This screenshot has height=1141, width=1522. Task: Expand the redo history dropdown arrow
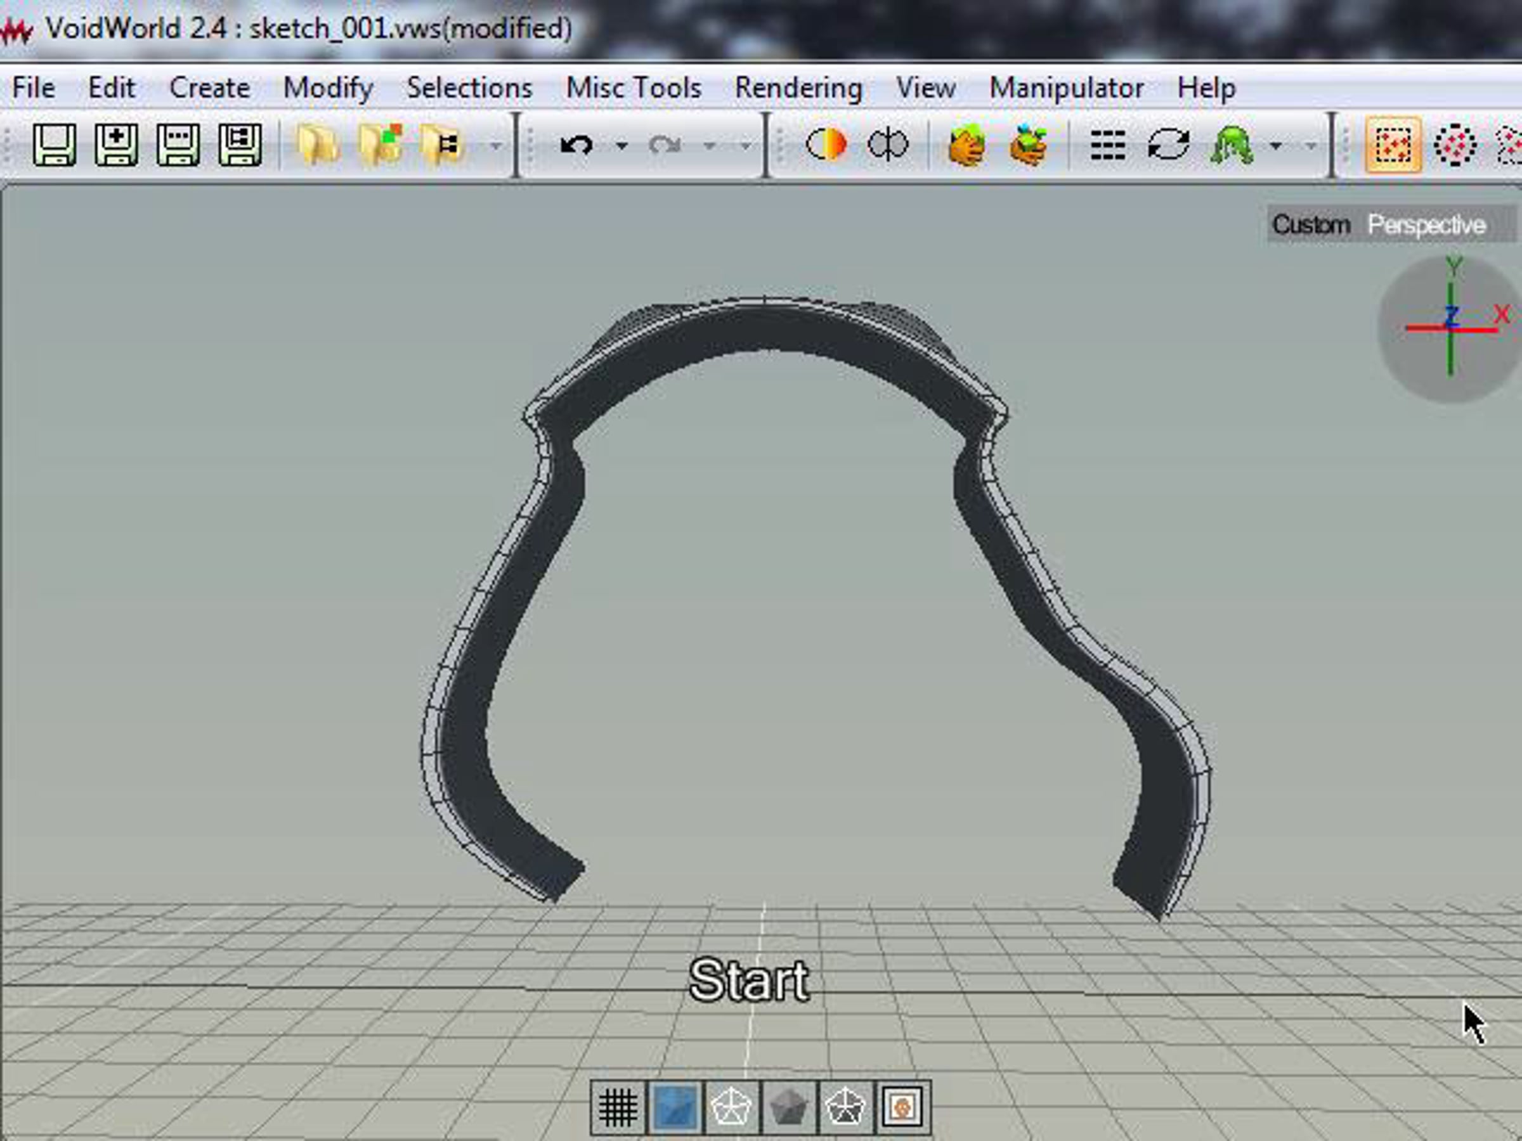pyautogui.click(x=710, y=146)
